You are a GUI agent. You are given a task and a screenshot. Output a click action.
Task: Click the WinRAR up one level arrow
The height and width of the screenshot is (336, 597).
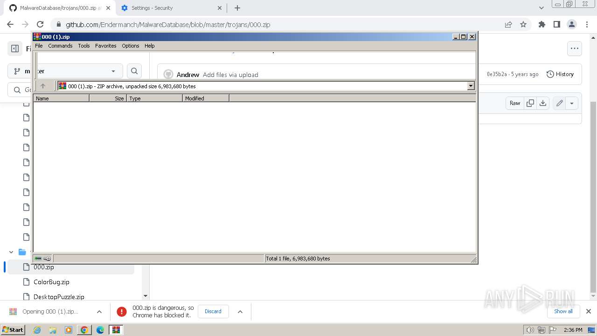(x=43, y=86)
